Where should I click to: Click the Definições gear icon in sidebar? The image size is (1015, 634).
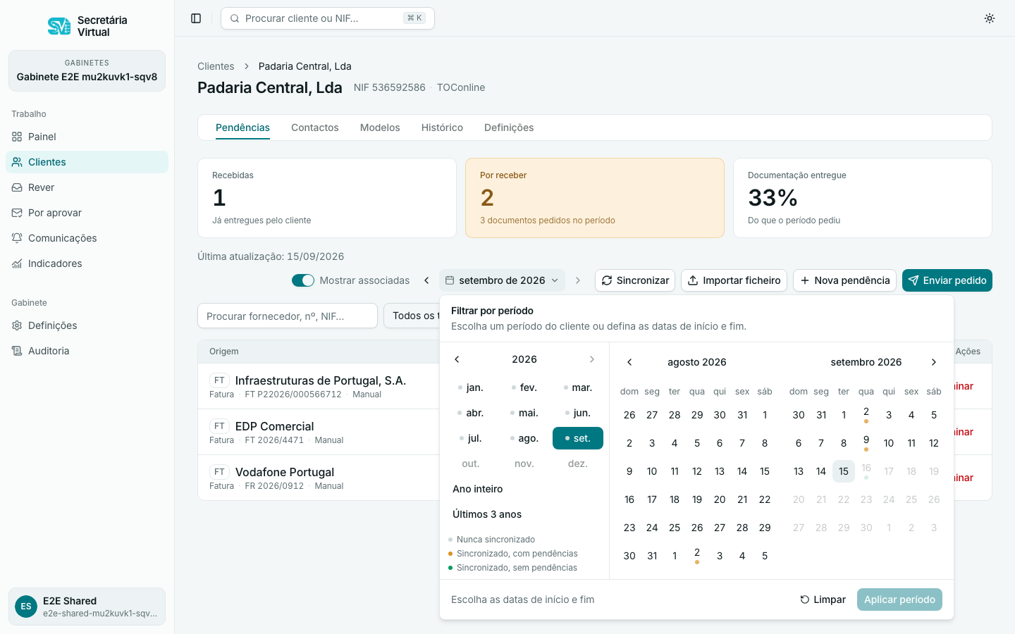tap(17, 325)
